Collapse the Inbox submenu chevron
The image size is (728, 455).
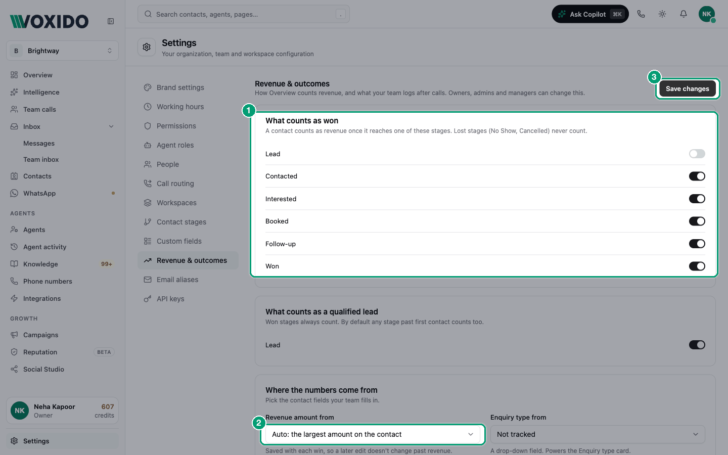111,126
